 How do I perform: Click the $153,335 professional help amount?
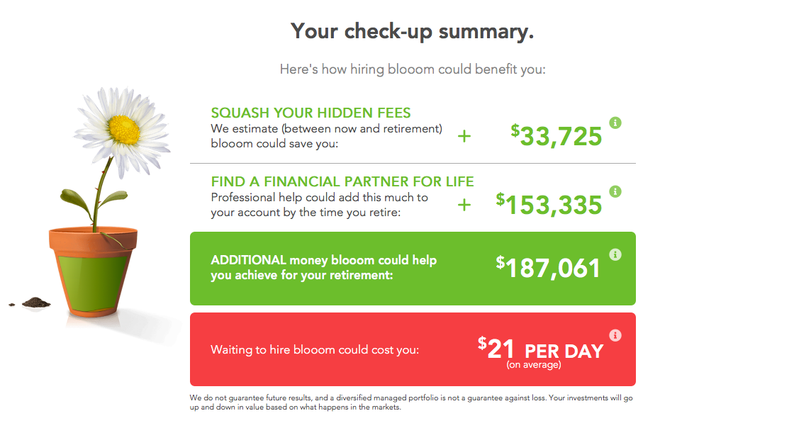549,205
